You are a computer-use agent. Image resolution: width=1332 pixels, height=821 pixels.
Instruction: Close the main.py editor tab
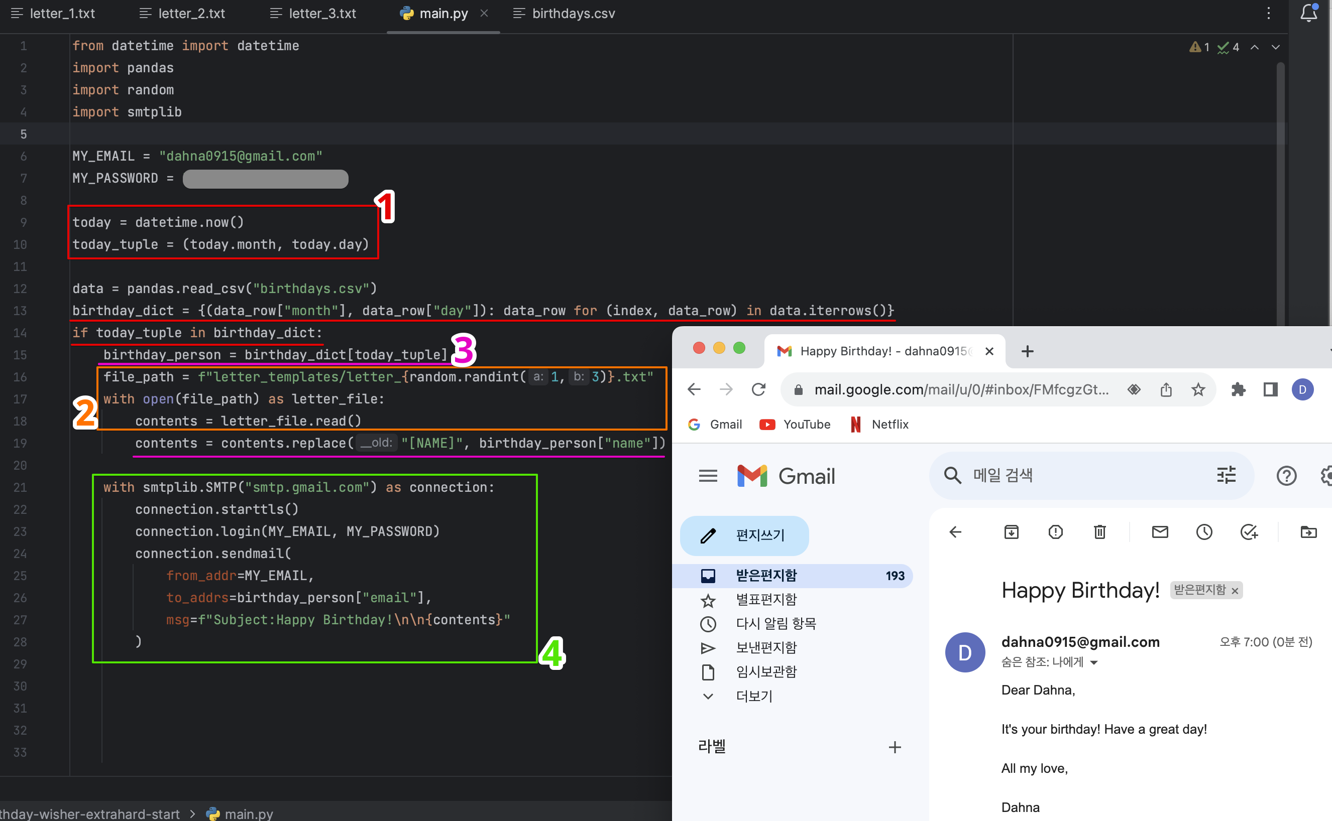[484, 14]
